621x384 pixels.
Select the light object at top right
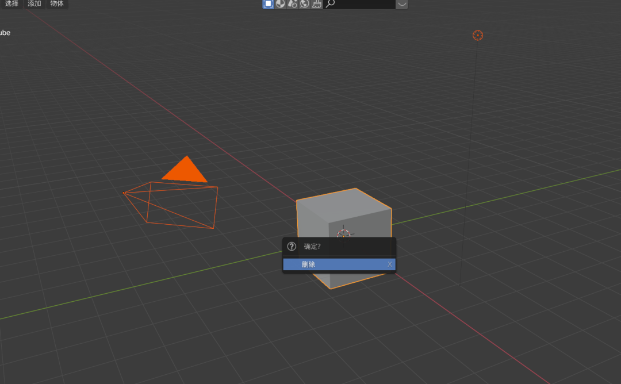click(478, 35)
